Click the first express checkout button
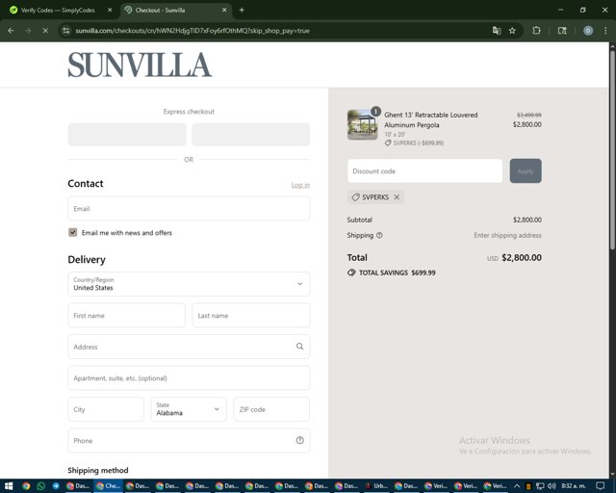Screen dimensions: 616x493 [x=127, y=134]
